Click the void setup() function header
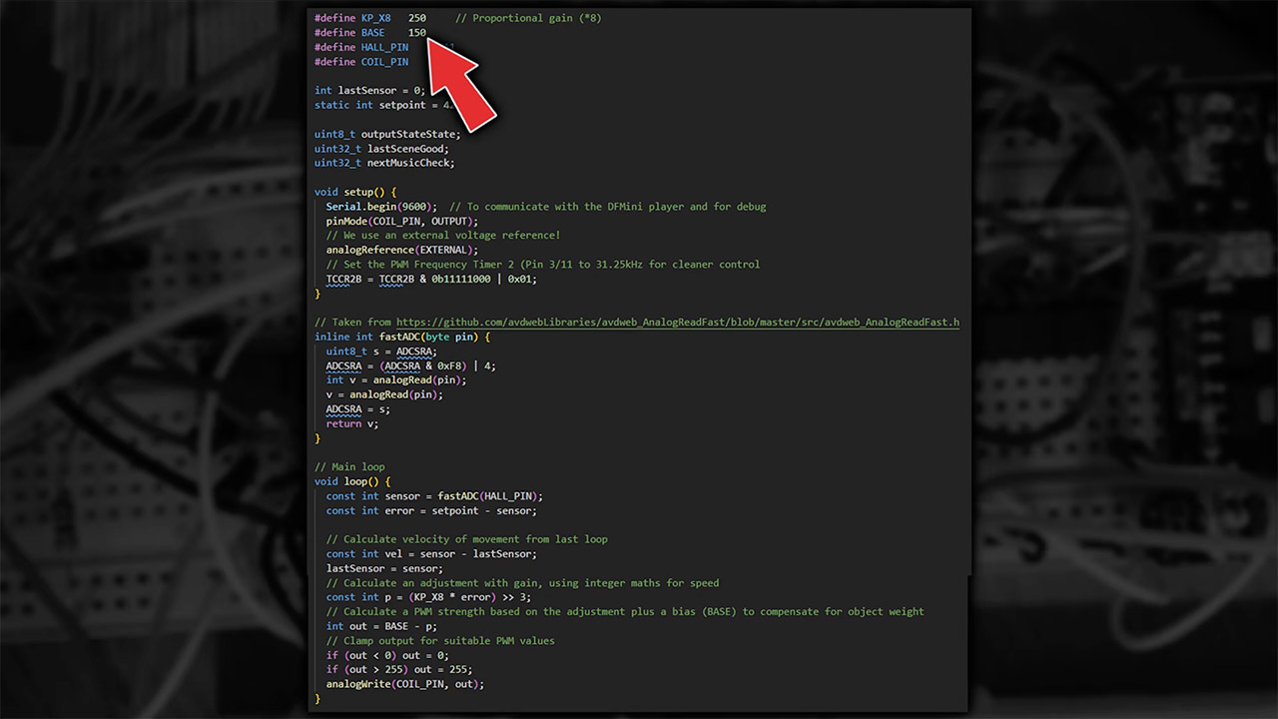The height and width of the screenshot is (719, 1278). tap(354, 192)
